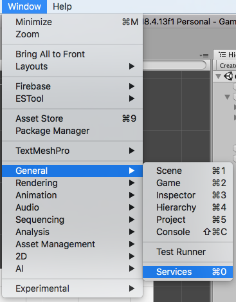Open the Hierarchy window from submenu
This screenshot has width=236, height=302.
tap(188, 207)
